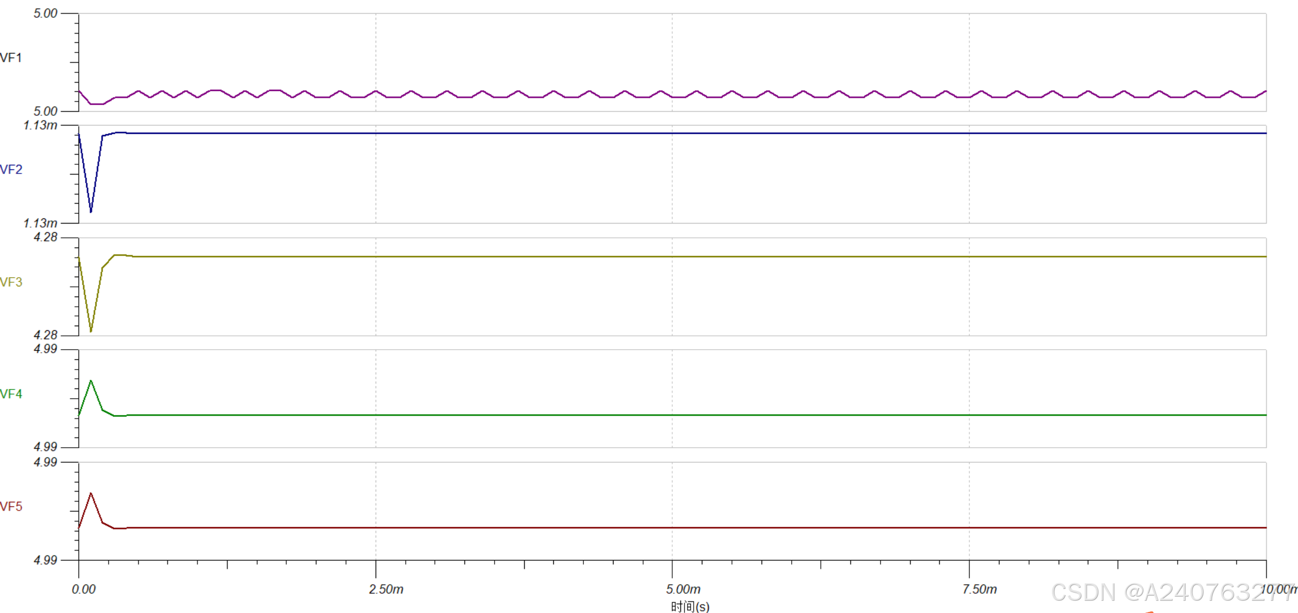Click the VF3 trace label
This screenshot has height=613, width=1298.
[x=11, y=282]
